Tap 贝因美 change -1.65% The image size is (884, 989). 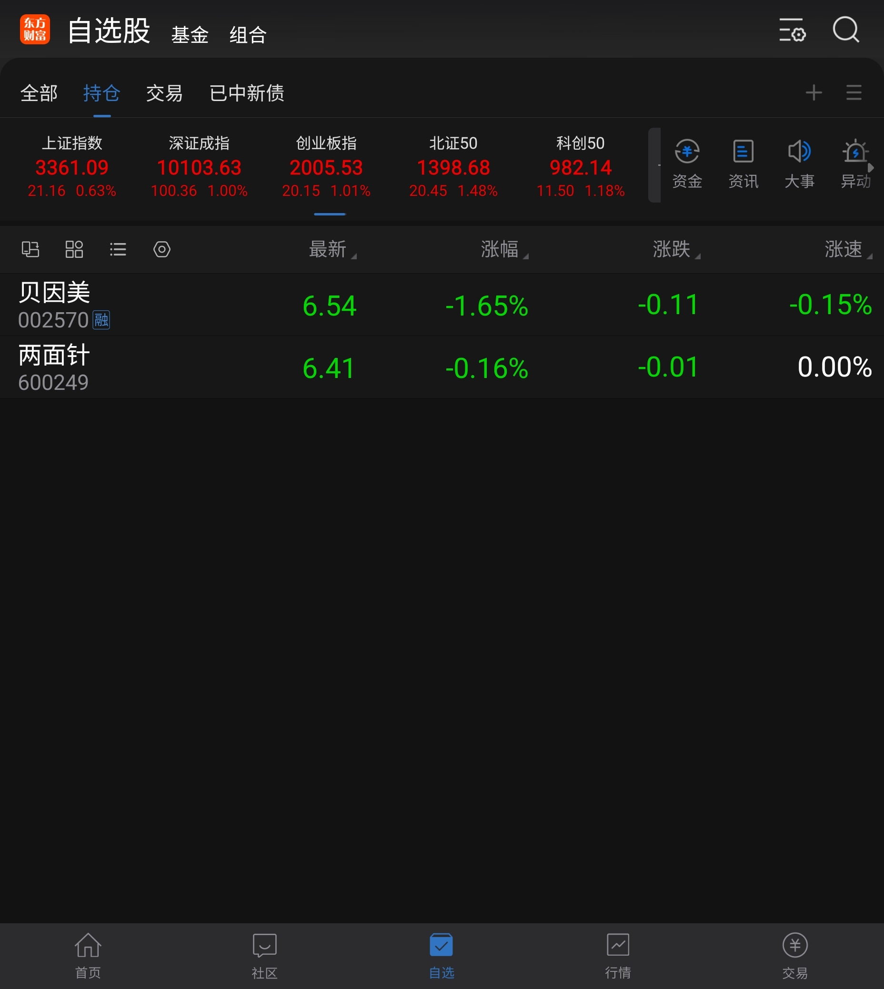click(487, 306)
